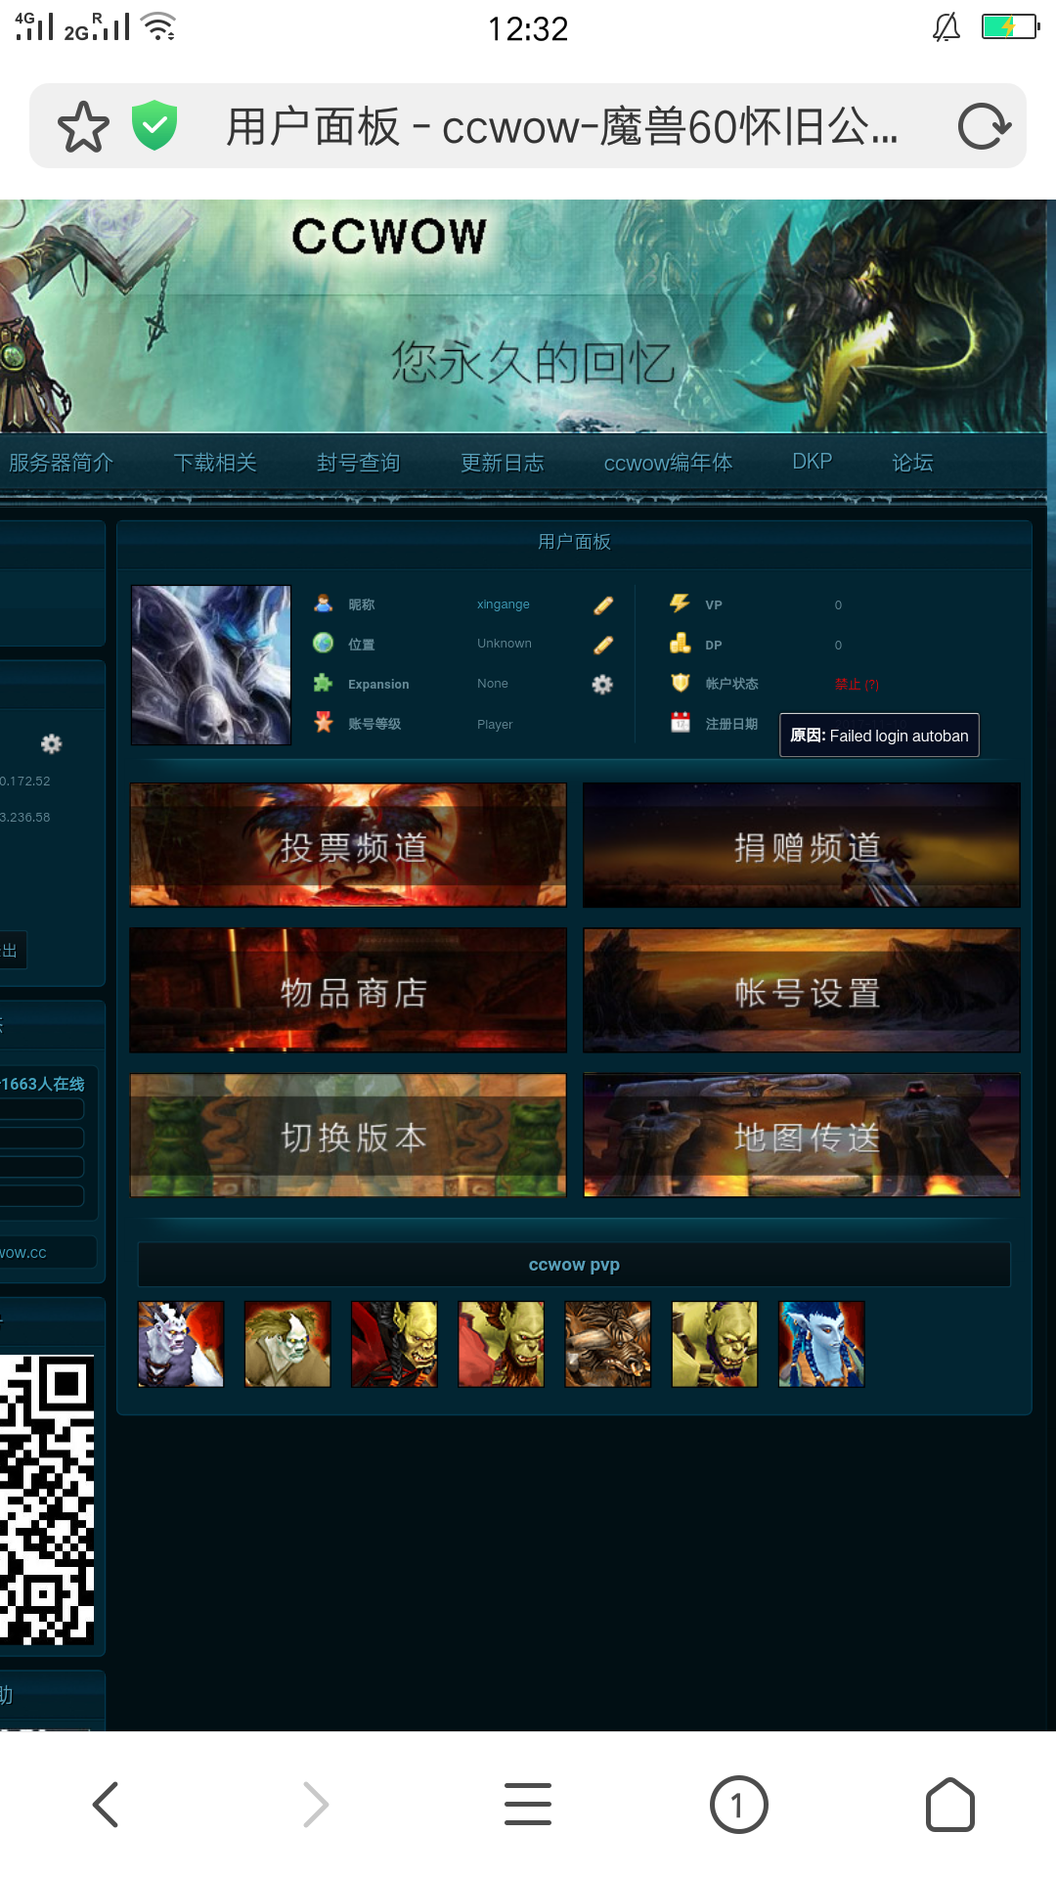Open the 更新日志 menu item
The width and height of the screenshot is (1056, 1878).
502,463
